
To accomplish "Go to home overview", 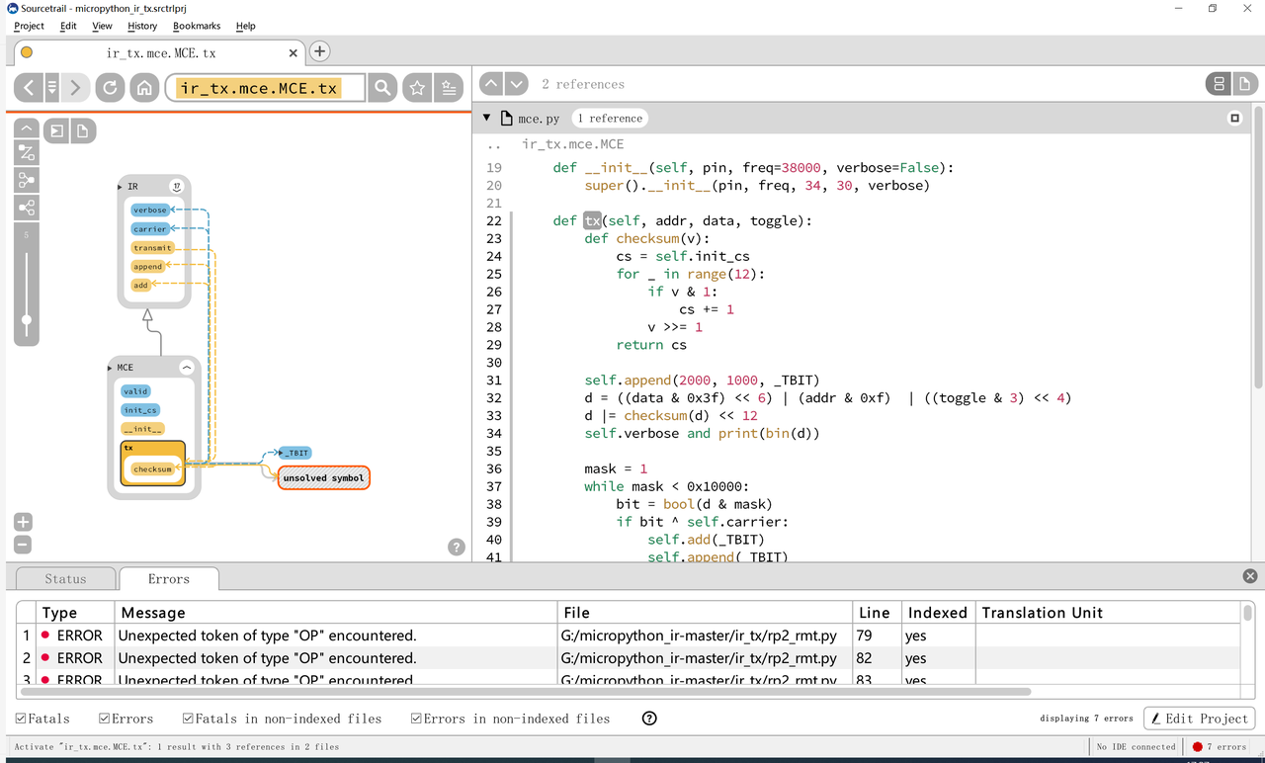I will click(x=144, y=88).
